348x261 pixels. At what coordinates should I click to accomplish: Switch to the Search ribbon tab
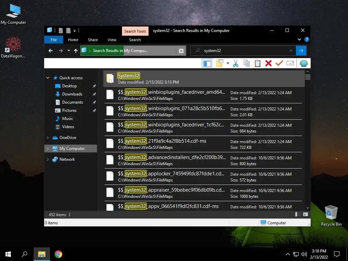pyautogui.click(x=135, y=40)
